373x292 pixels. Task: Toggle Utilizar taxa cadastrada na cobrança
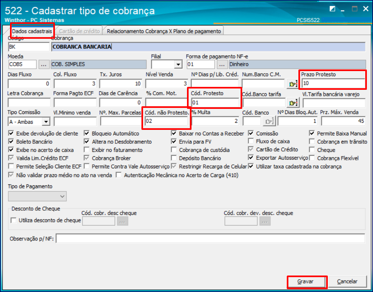pyautogui.click(x=251, y=166)
